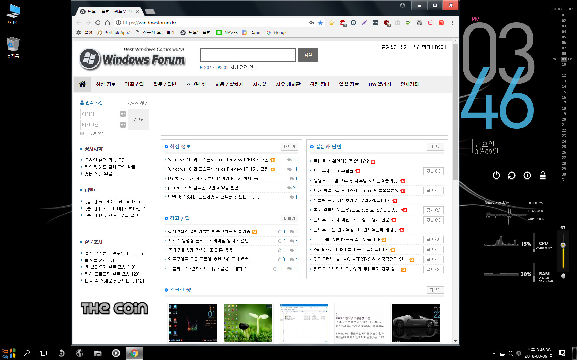Open the PortableAppZ bookmark
The width and height of the screenshot is (577, 360).
coord(114,33)
